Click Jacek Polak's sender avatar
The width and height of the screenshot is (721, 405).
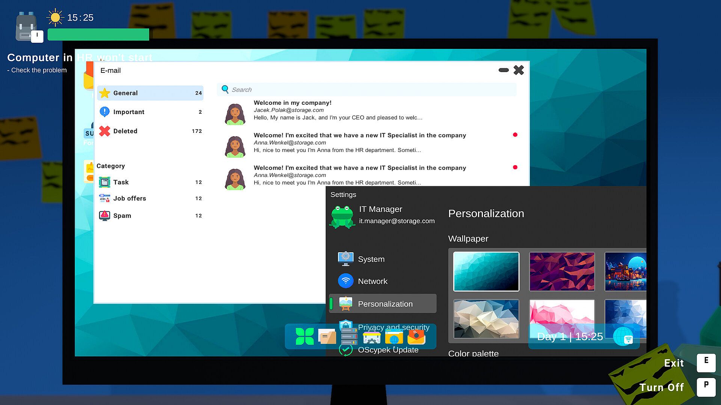point(235,113)
